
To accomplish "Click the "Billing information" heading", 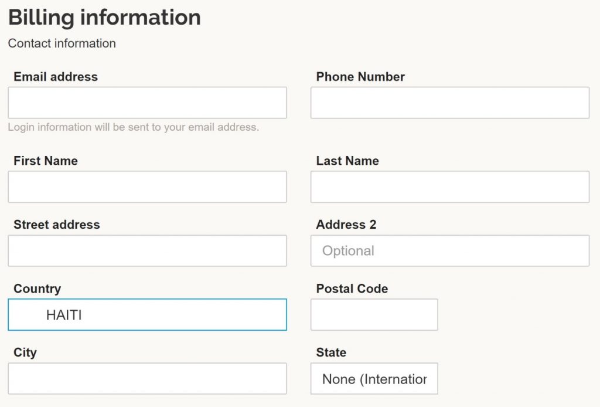I will point(104,18).
